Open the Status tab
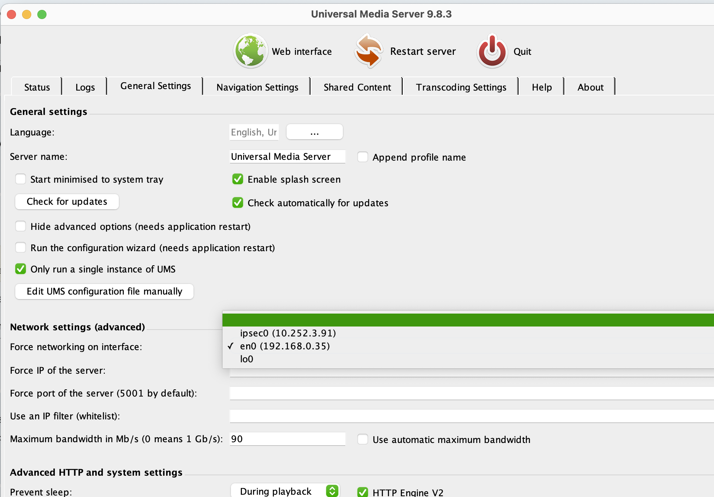714x497 pixels. coord(37,87)
